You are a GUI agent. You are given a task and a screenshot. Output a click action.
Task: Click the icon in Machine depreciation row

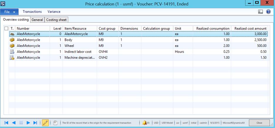12,58
